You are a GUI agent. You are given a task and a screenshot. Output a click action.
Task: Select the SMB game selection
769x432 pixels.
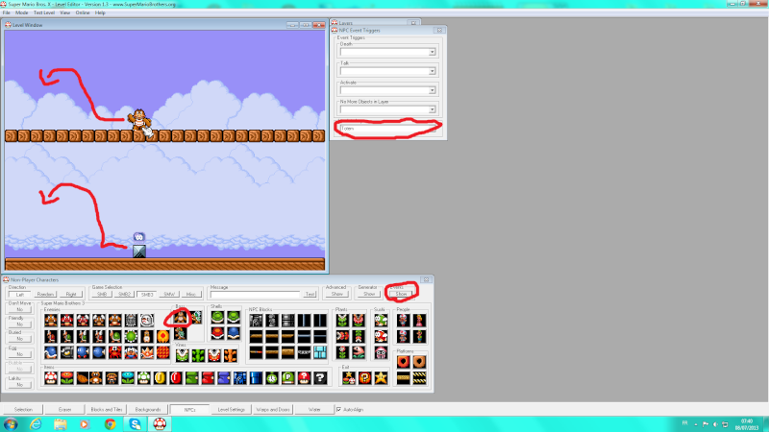[x=102, y=295]
